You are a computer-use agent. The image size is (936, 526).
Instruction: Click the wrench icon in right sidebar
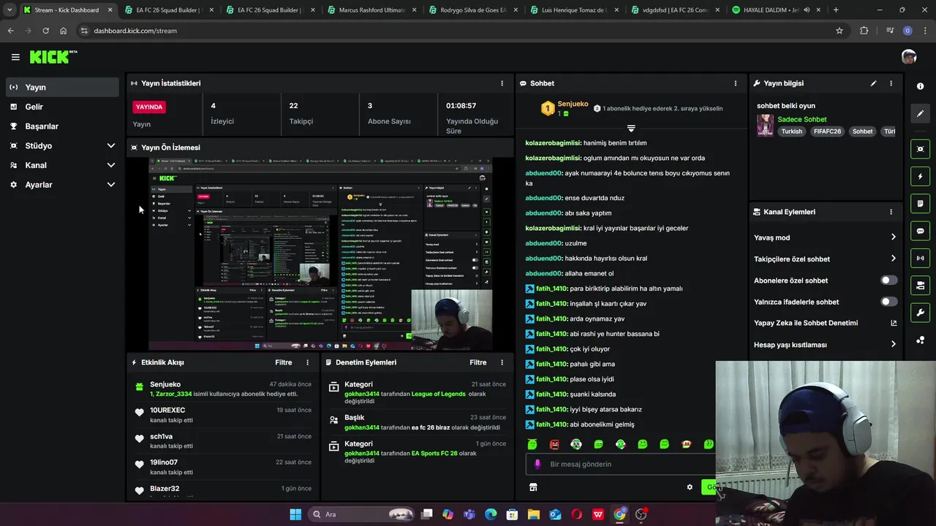[x=920, y=313]
